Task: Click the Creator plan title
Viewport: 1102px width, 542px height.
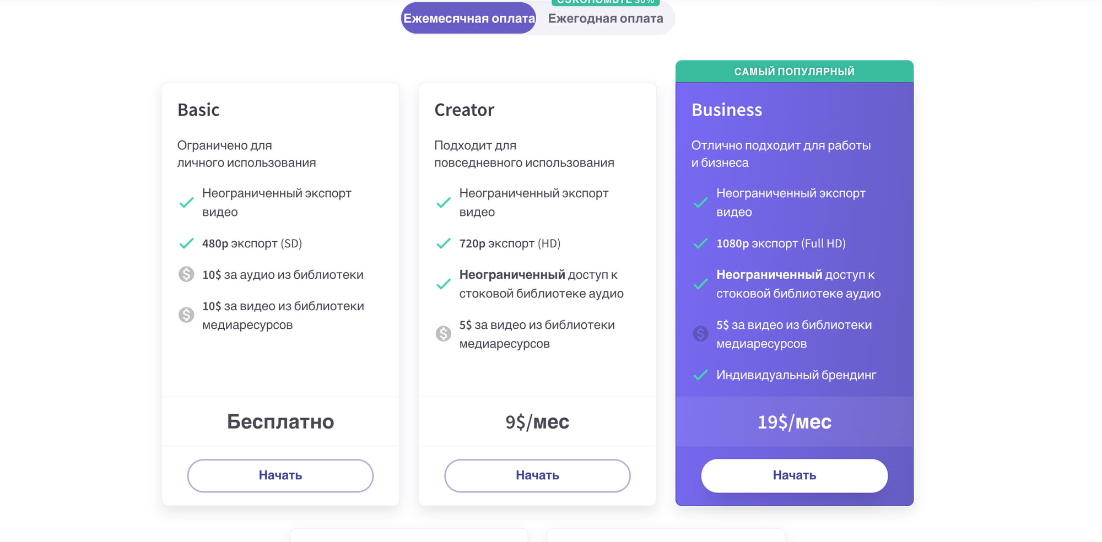Action: 464,110
